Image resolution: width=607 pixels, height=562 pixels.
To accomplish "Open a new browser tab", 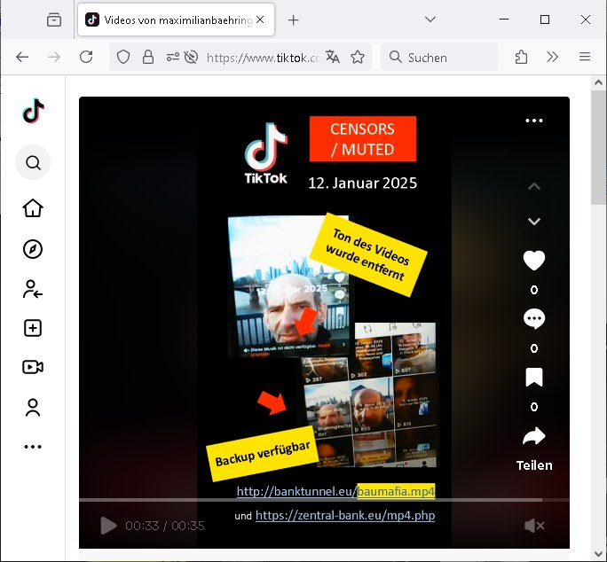I will (294, 20).
